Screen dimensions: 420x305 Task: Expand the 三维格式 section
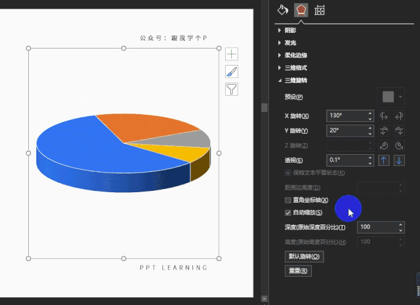pos(296,68)
